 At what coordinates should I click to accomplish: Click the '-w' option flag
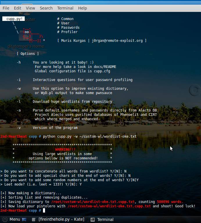[x=19, y=89]
